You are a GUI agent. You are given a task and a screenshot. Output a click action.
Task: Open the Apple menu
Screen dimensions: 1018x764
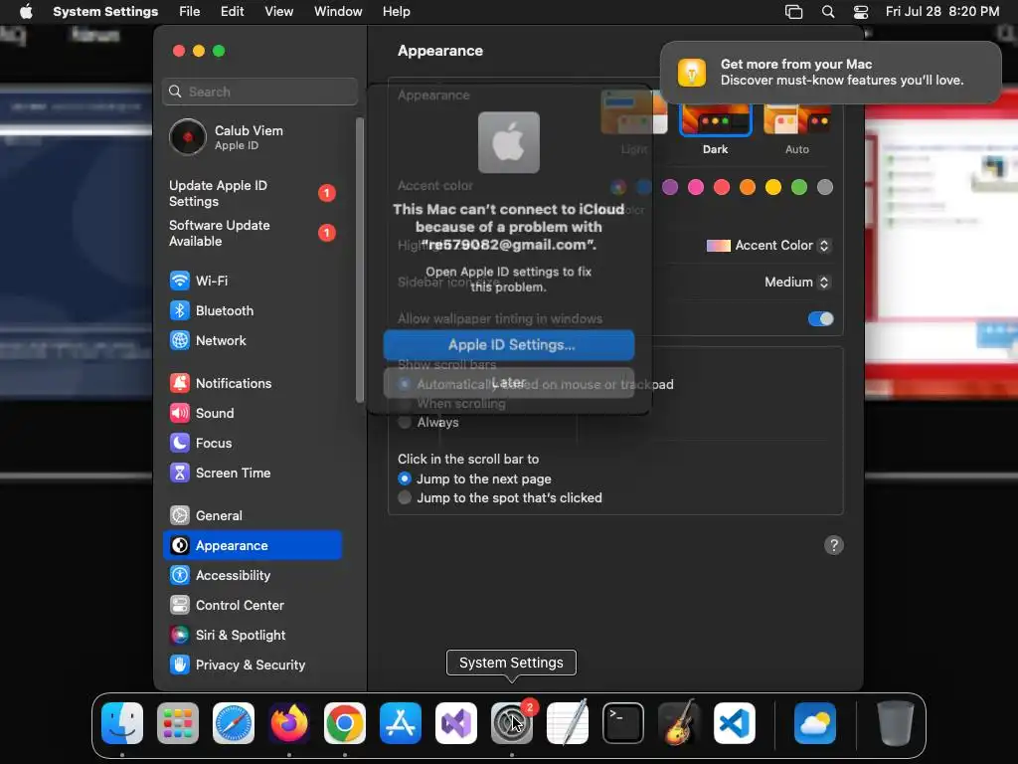[26, 12]
